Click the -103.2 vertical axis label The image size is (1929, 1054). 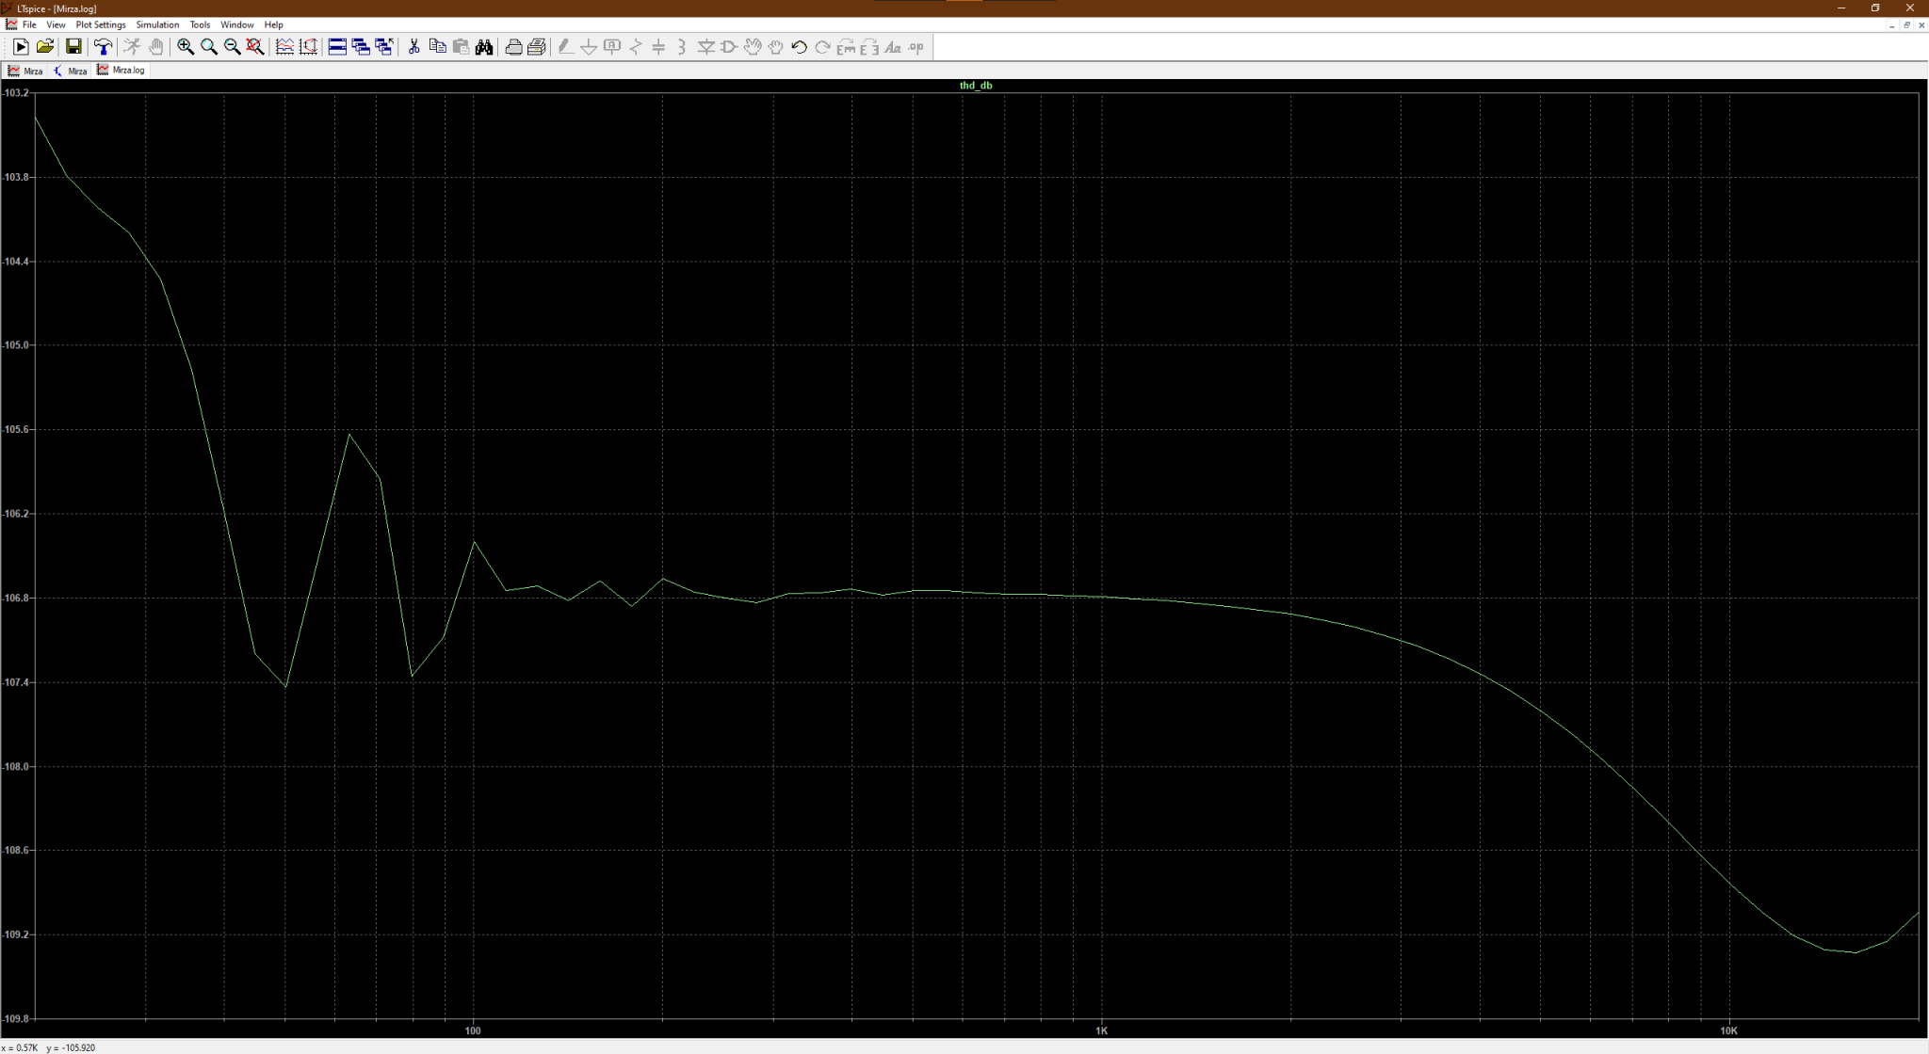tap(15, 93)
